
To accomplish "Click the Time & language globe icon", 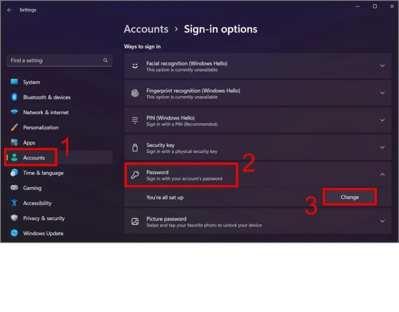I will (14, 172).
